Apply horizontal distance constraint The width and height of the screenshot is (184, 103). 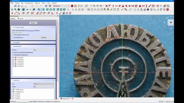point(143,6)
